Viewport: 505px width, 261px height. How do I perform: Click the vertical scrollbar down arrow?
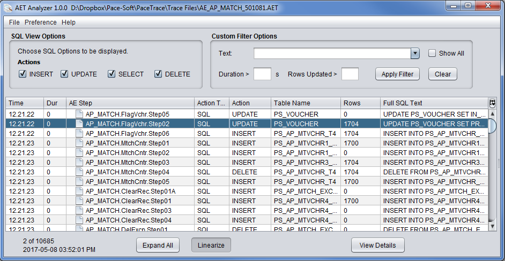pos(492,226)
